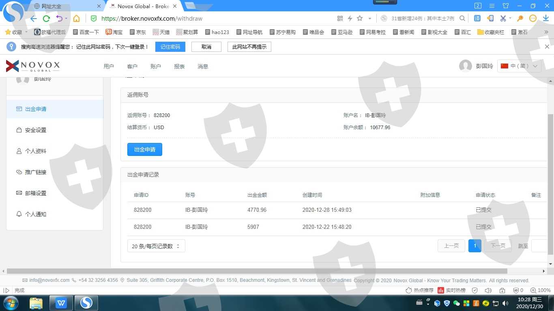Open the WPS Writer taskbar icon
The width and height of the screenshot is (554, 311).
(x=61, y=302)
